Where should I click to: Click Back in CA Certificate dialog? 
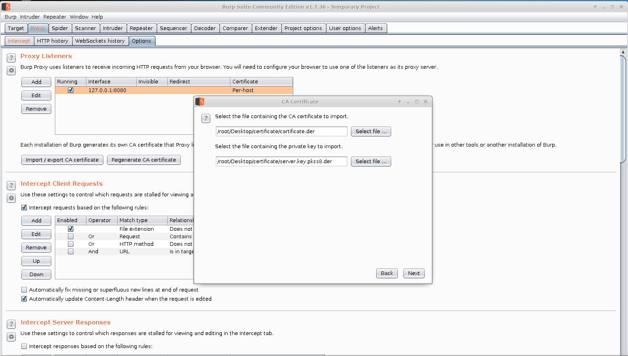point(387,273)
